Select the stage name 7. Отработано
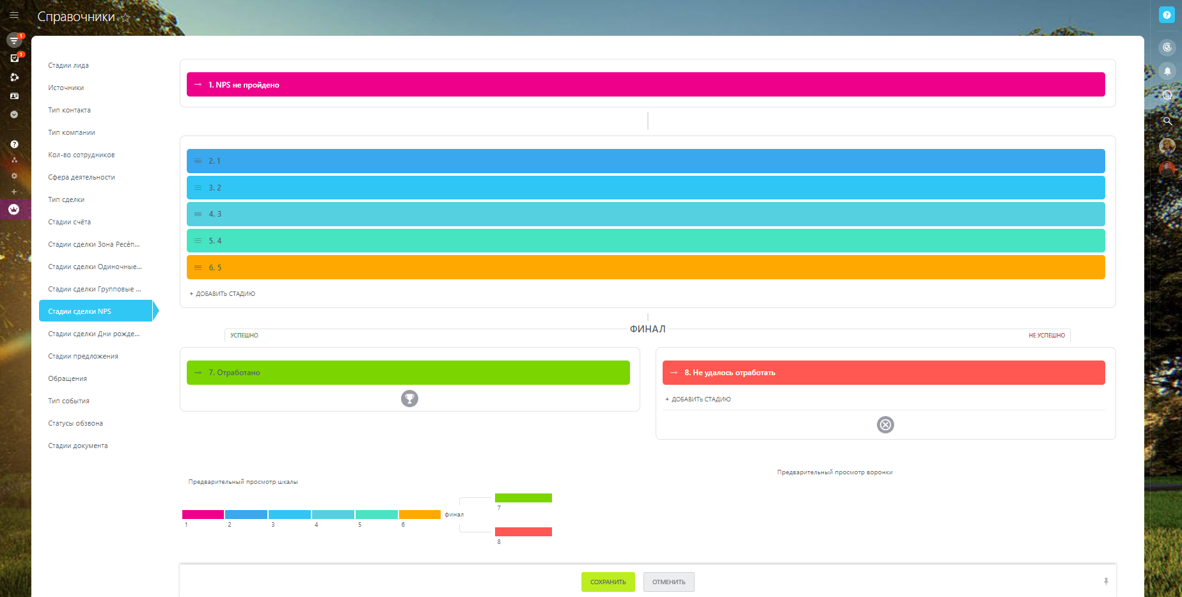This screenshot has width=1182, height=597. (x=234, y=373)
